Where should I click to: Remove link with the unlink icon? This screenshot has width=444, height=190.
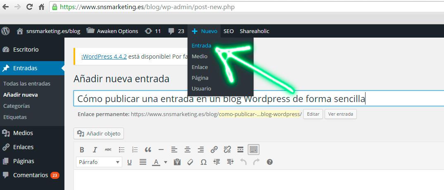pyautogui.click(x=227, y=150)
